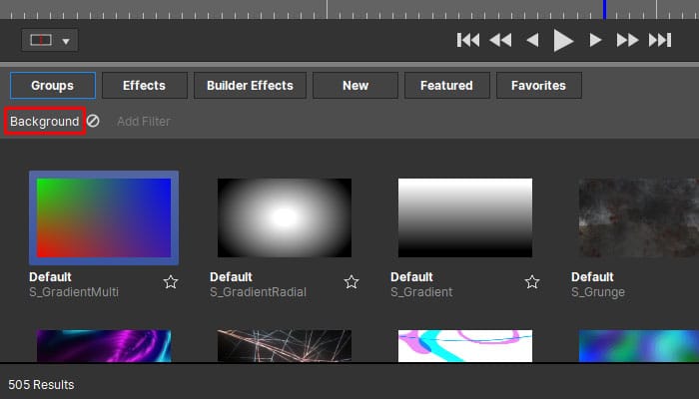Image resolution: width=699 pixels, height=399 pixels.
Task: Fast forward with double right arrows
Action: point(627,40)
